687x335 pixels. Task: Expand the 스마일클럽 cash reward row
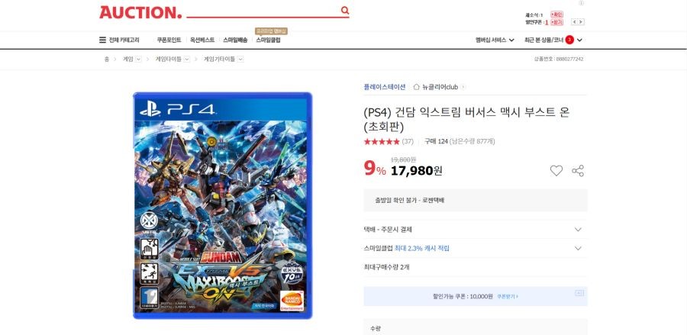[476, 248]
